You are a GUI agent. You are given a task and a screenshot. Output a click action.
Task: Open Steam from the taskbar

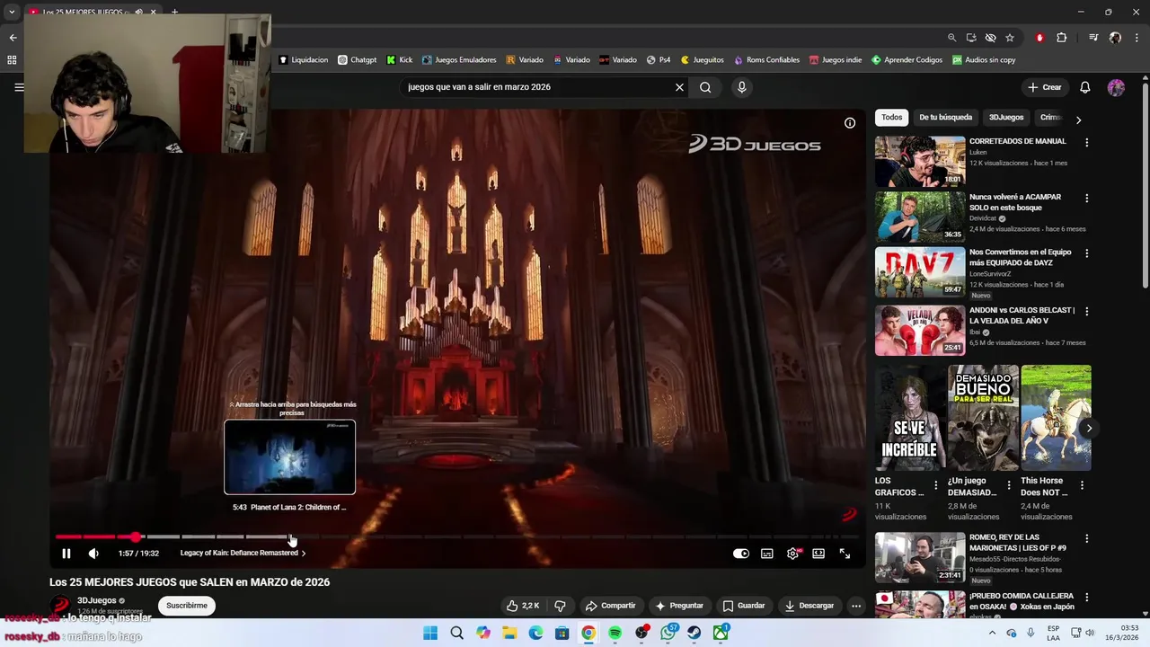(694, 634)
